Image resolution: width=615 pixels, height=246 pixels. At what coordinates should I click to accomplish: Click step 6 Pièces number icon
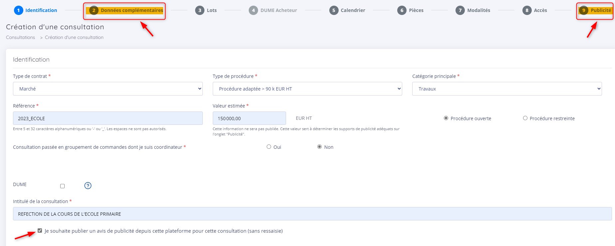402,10
